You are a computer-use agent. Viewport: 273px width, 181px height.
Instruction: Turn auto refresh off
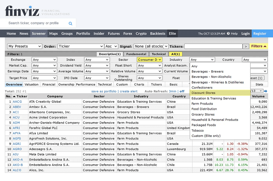[182, 91]
